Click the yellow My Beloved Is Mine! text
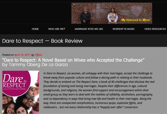 (x=136, y=20)
